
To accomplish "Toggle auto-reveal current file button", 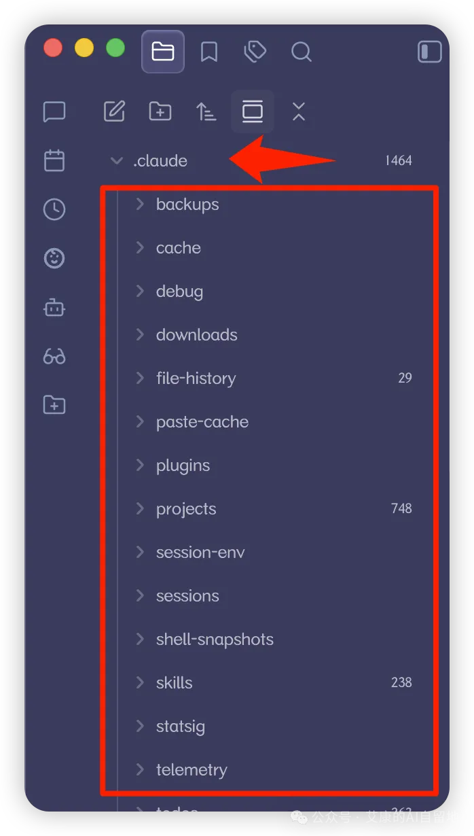I will [253, 111].
